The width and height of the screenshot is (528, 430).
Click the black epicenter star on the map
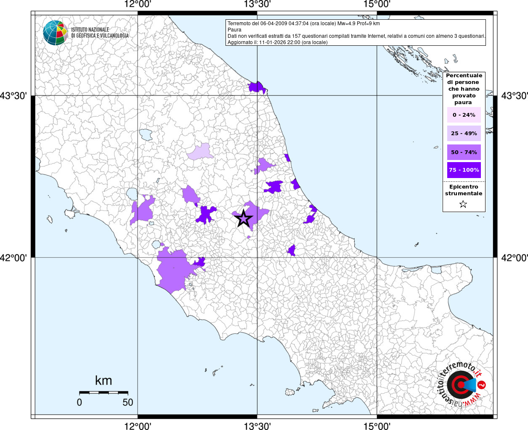(243, 218)
